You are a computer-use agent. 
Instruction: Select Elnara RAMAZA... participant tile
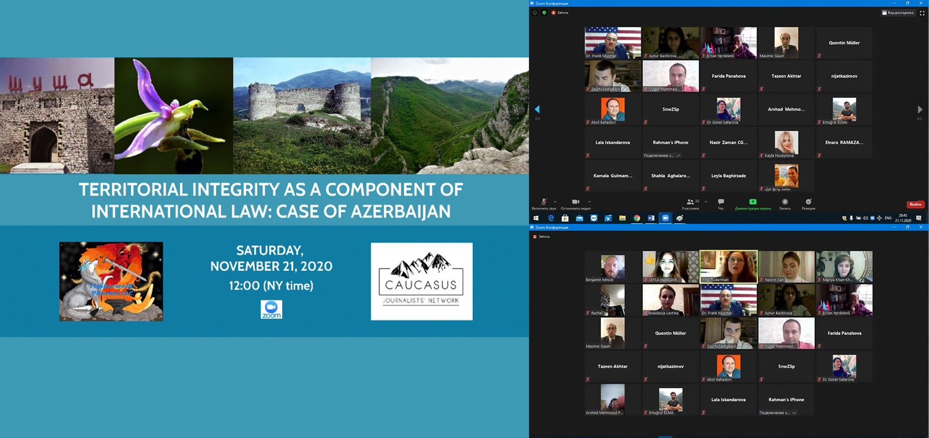tap(844, 143)
